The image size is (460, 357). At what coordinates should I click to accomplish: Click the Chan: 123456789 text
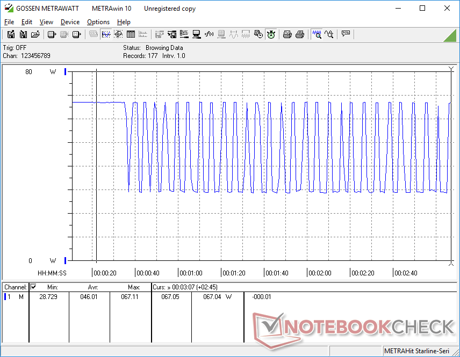tap(26, 56)
